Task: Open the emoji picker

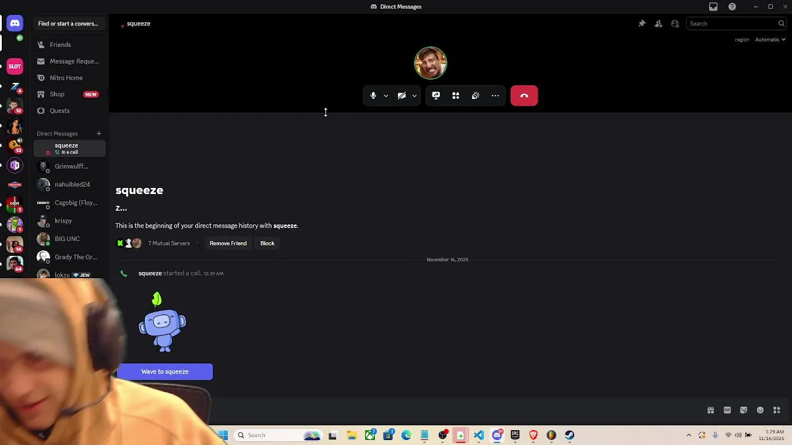Action: (760, 410)
